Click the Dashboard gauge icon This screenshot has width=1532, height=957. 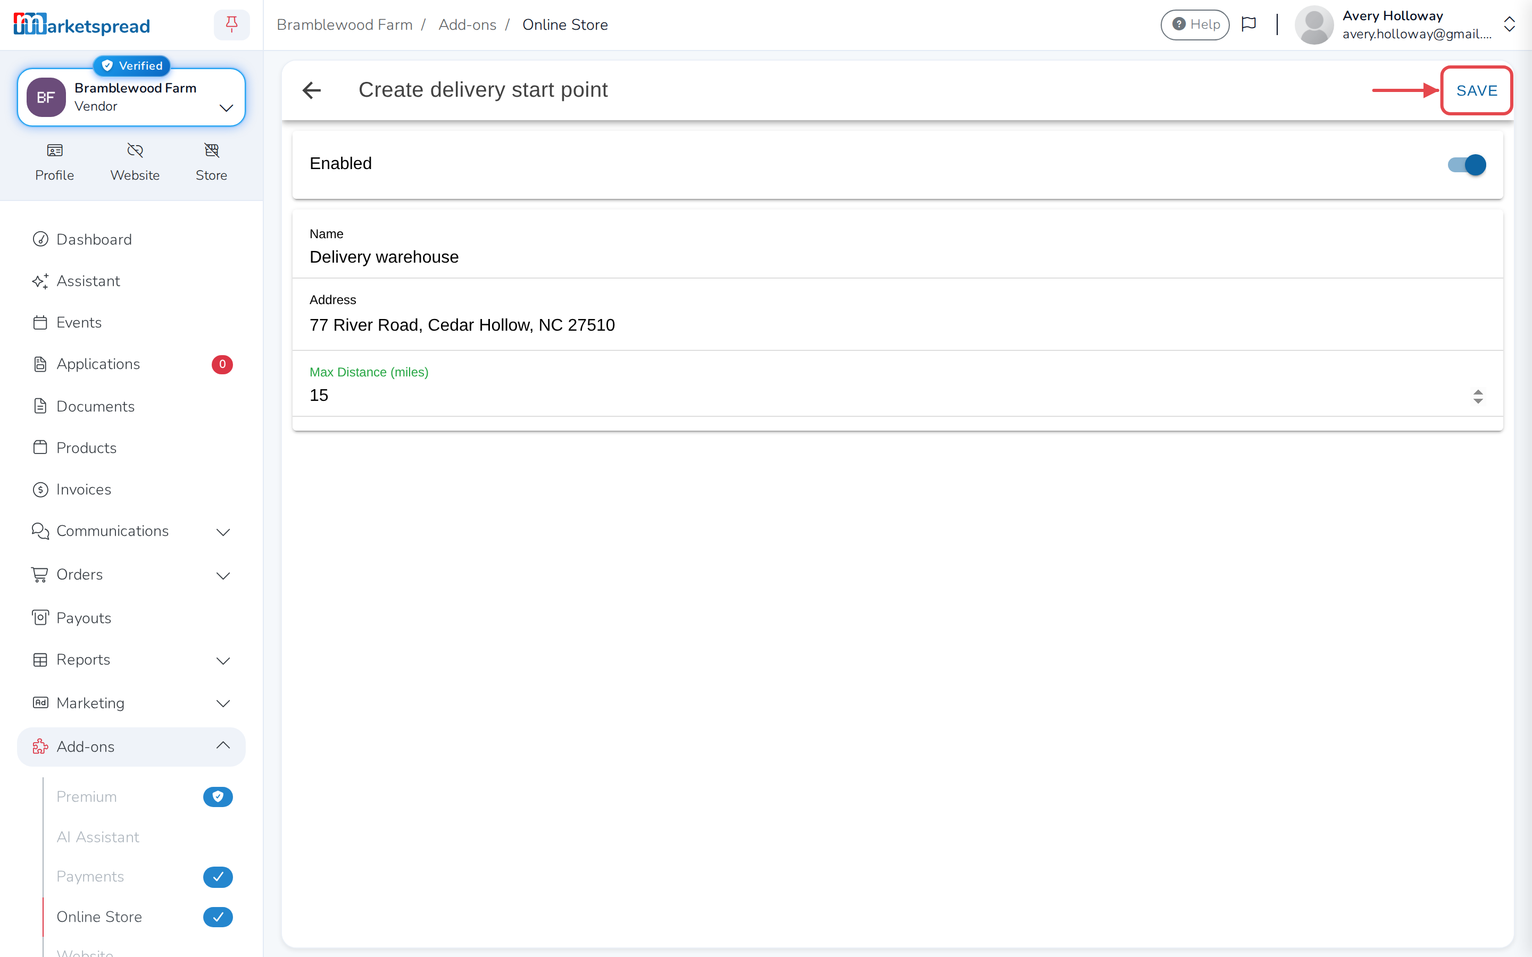click(x=40, y=239)
